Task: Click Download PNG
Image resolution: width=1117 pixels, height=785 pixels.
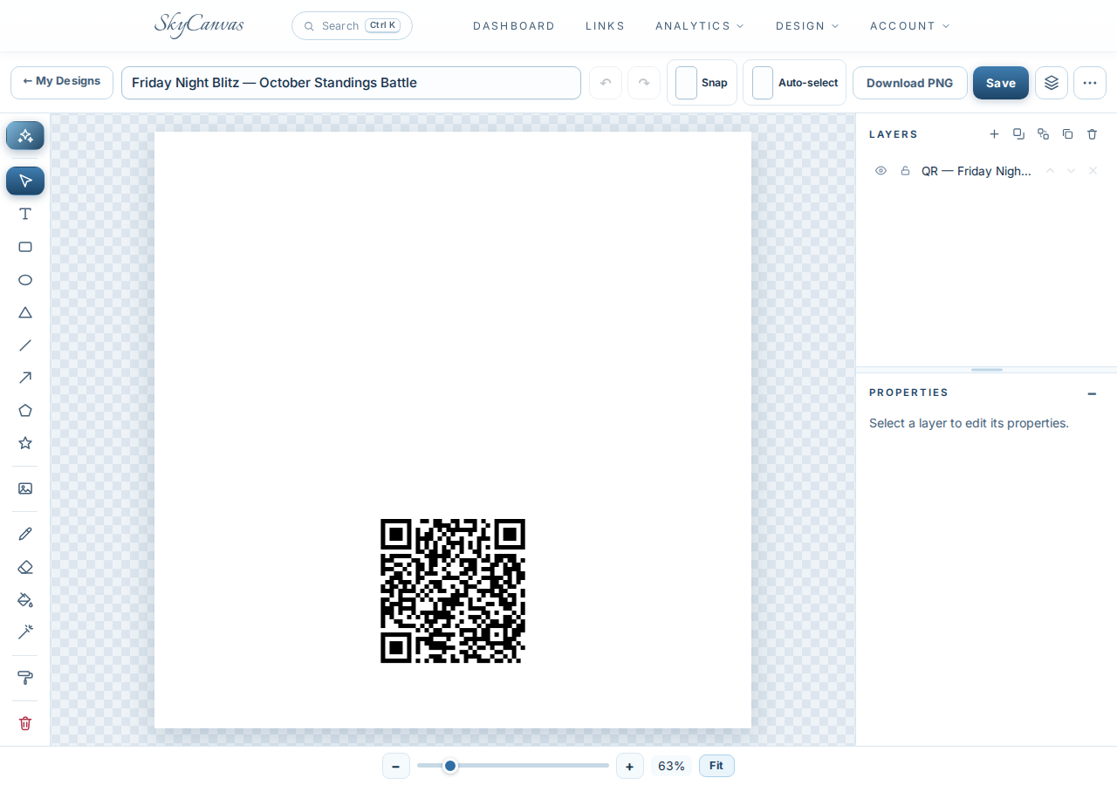Action: [910, 83]
